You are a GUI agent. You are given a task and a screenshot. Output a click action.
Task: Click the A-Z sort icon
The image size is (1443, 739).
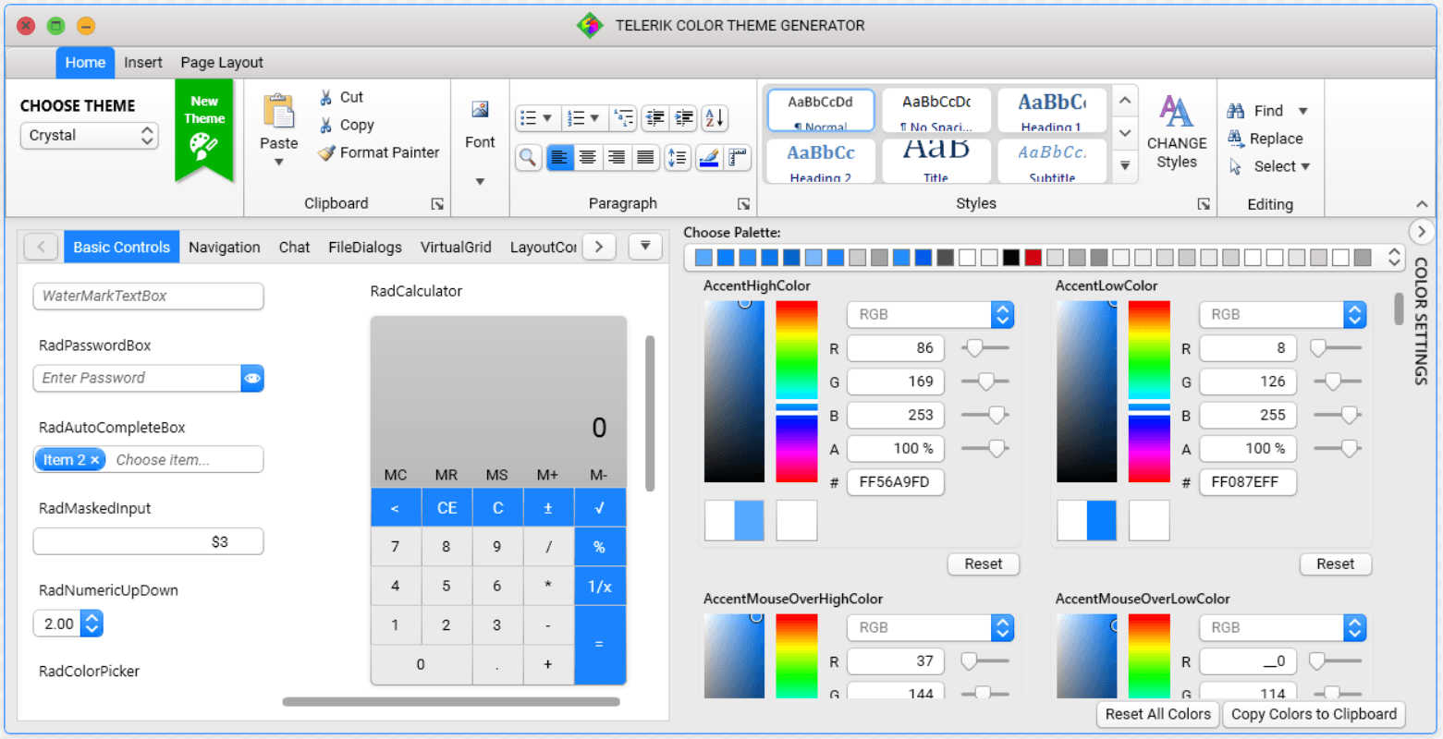[715, 117]
